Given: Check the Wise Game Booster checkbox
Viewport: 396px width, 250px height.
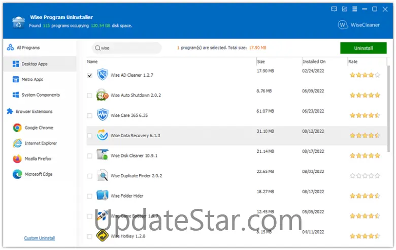Looking at the screenshot, I should pyautogui.click(x=90, y=216).
